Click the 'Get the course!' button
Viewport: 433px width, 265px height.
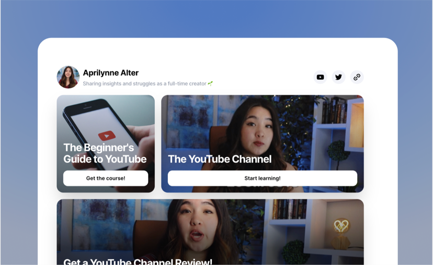tap(106, 178)
